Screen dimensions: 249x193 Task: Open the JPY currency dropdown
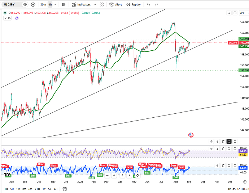pos(244,13)
